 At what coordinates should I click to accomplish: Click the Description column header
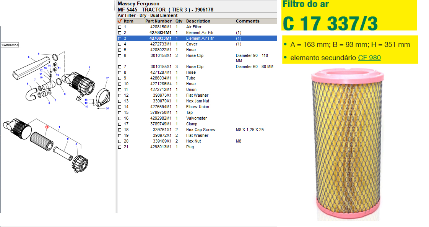198,21
